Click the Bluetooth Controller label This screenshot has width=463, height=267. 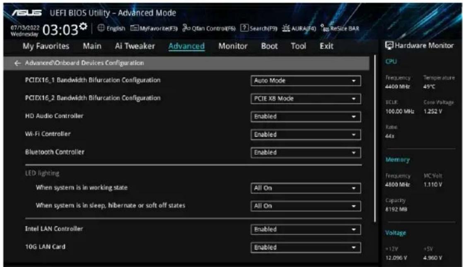coord(55,152)
